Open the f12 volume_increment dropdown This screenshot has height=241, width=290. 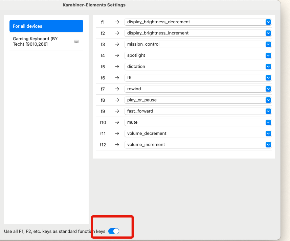(x=198, y=145)
